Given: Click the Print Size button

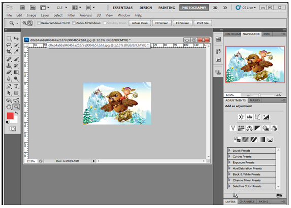Looking at the screenshot, I should tap(203, 23).
